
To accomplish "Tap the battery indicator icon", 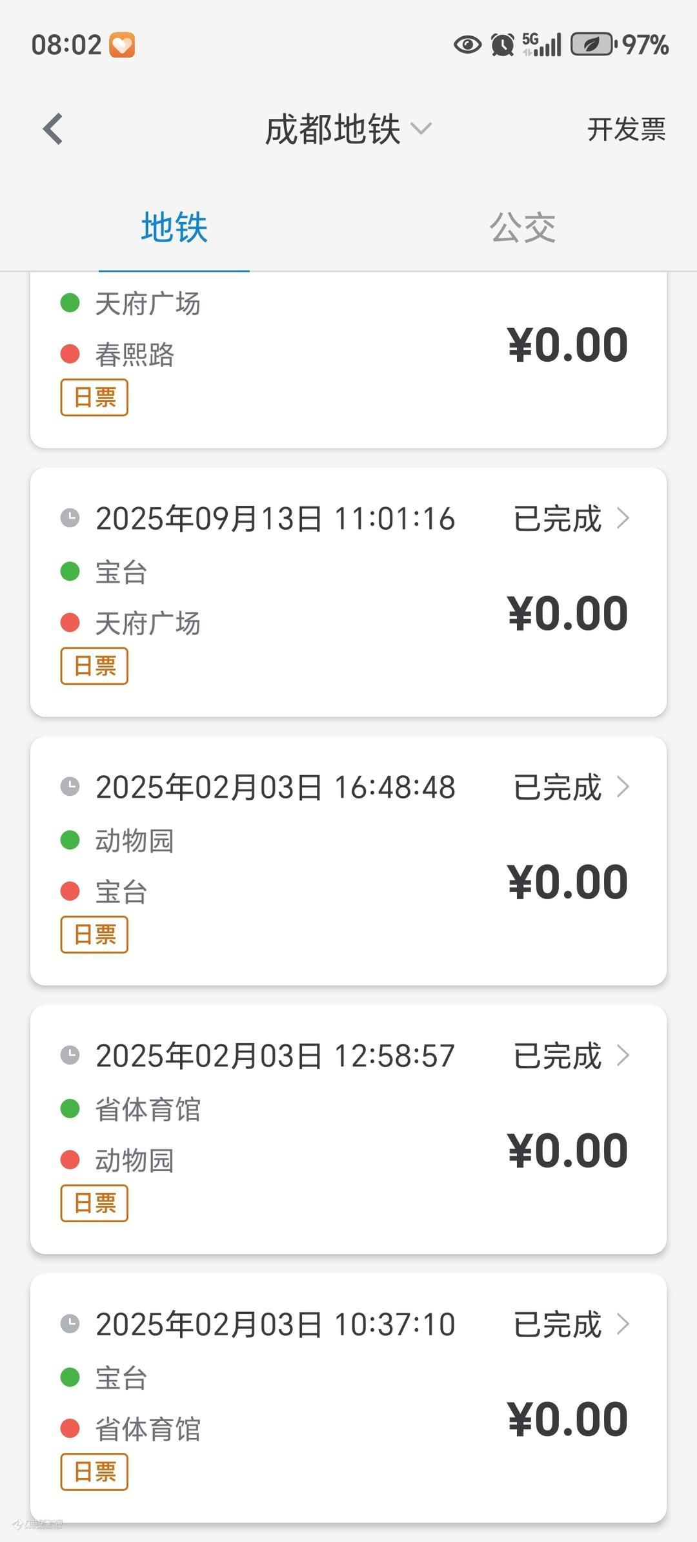I will (592, 45).
